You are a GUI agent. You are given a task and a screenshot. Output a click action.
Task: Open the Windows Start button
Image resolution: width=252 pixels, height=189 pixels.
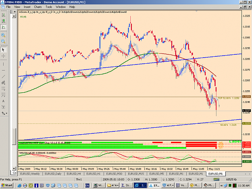[x=7, y=185]
